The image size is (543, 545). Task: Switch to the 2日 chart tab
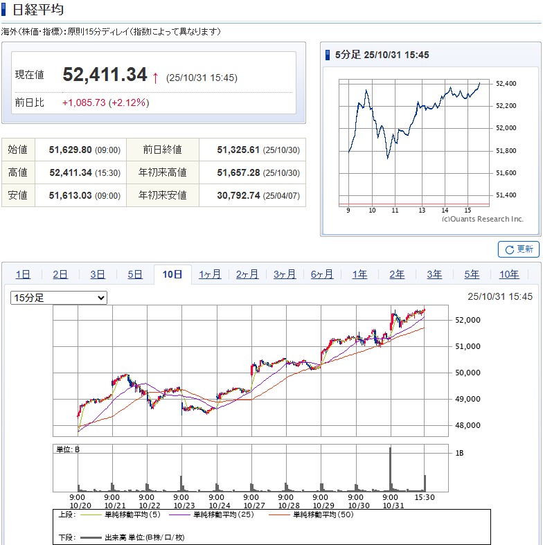pyautogui.click(x=60, y=274)
